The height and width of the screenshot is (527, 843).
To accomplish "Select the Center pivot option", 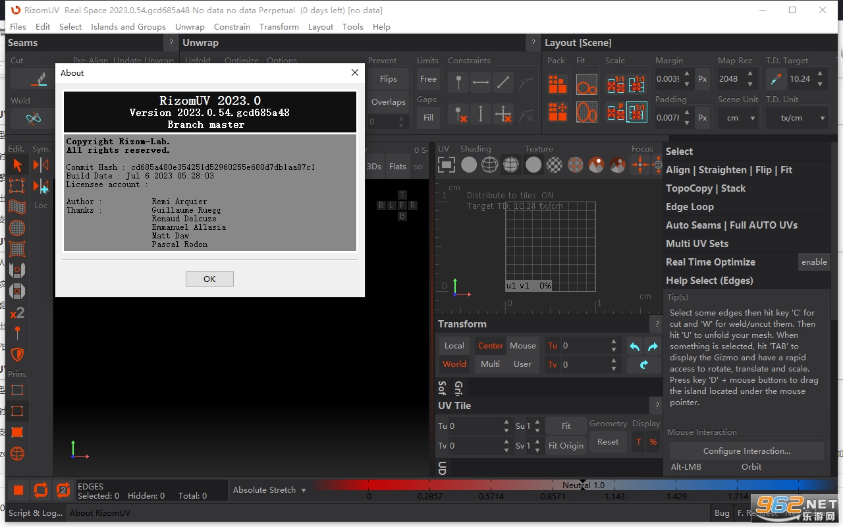I will (x=491, y=346).
